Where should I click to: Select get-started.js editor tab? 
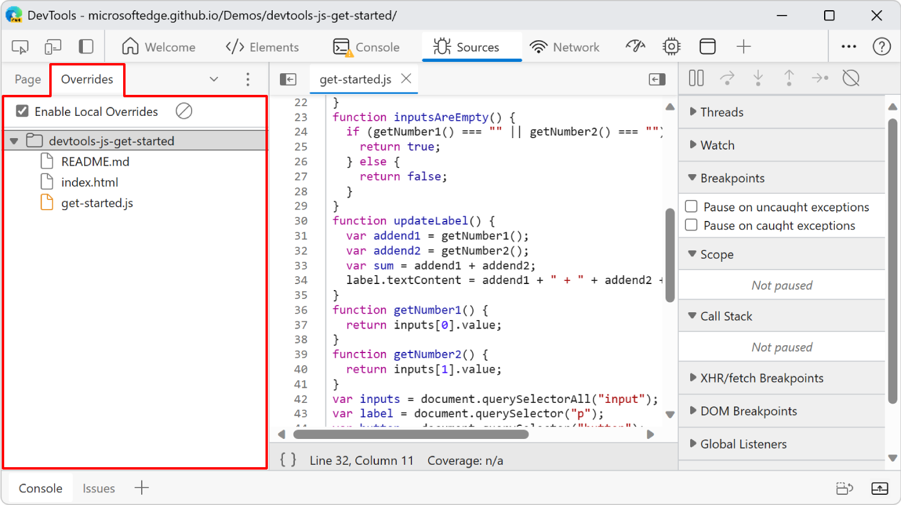click(x=355, y=79)
